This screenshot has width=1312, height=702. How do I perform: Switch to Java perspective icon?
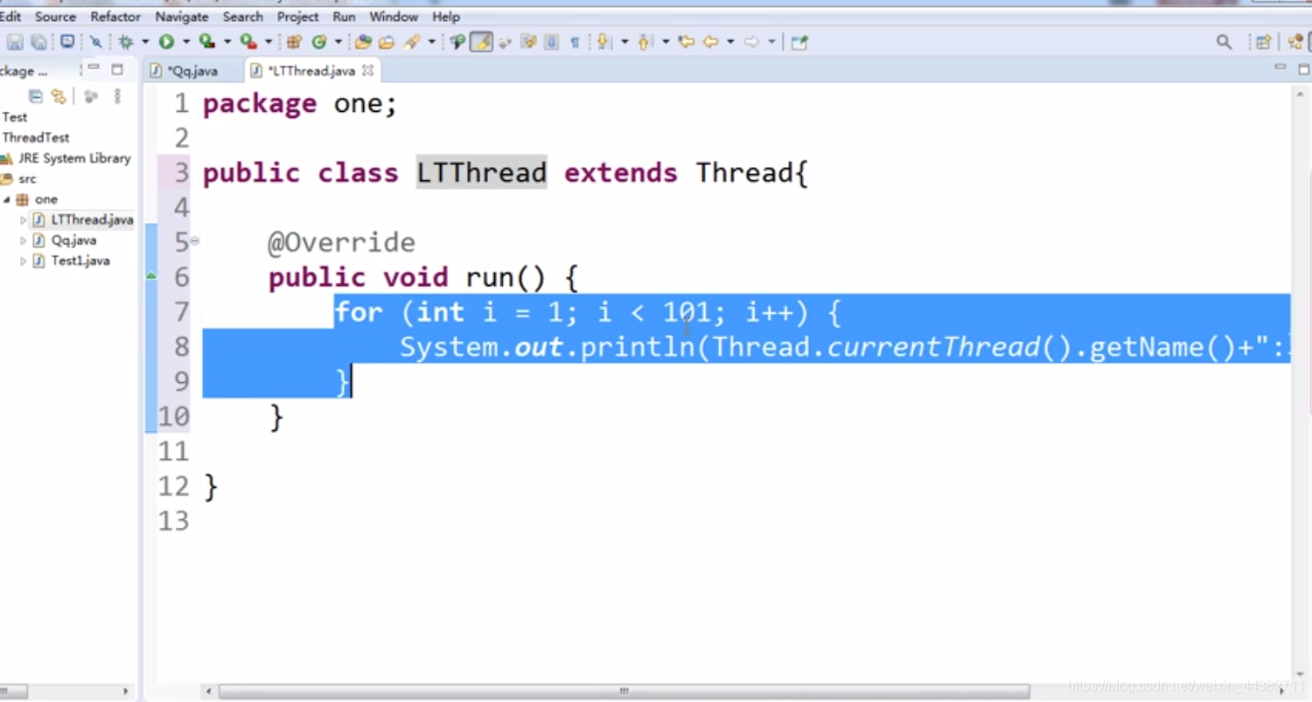tap(1297, 42)
